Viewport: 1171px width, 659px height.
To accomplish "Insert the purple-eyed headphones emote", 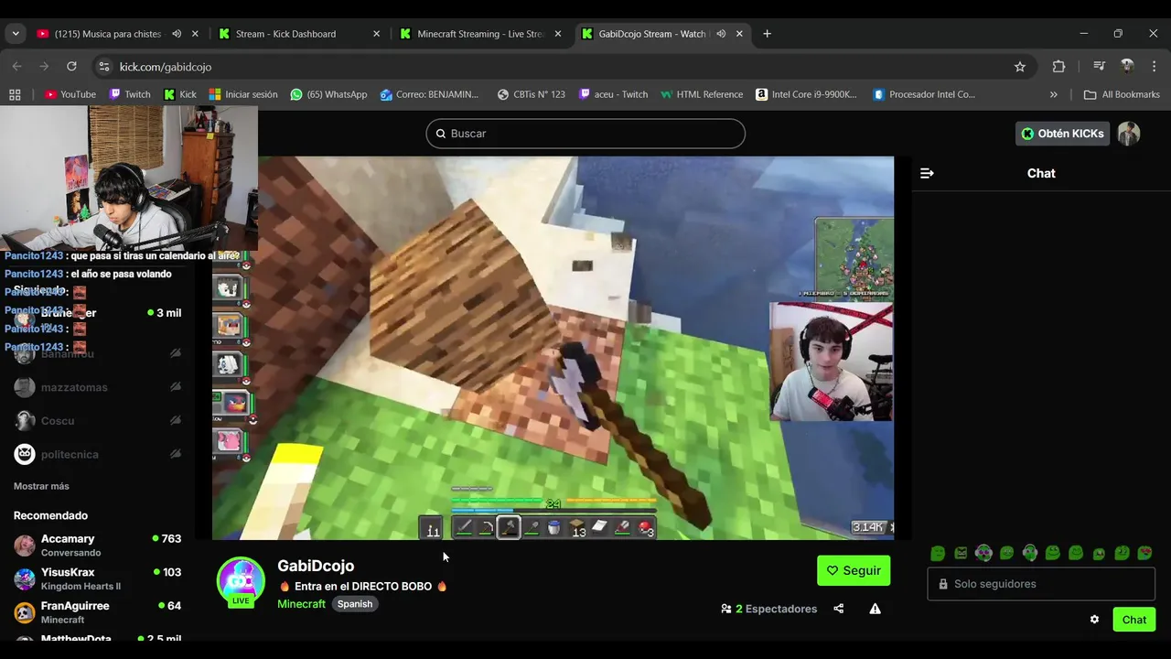I will point(983,553).
